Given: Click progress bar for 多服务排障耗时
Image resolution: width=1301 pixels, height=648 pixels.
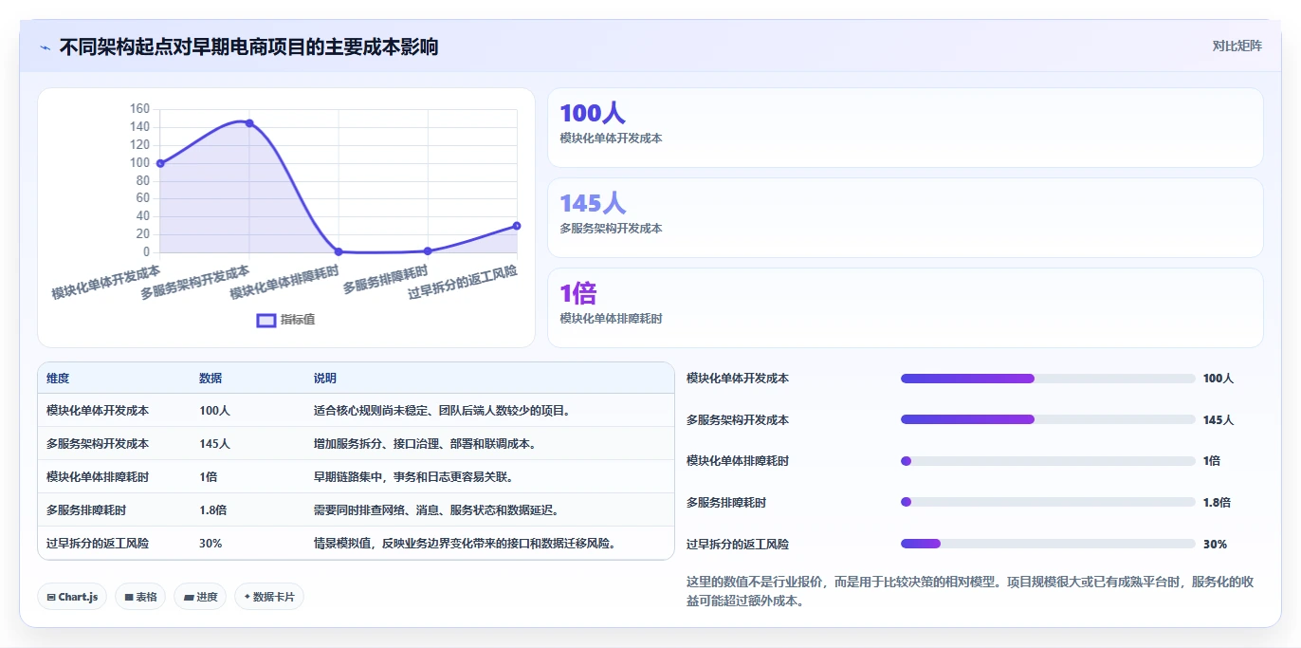Looking at the screenshot, I should coord(1048,502).
